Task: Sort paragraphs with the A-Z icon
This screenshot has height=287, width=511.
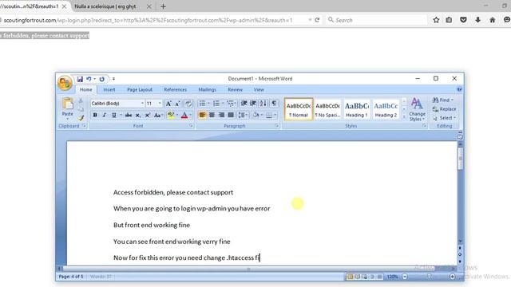Action: coord(263,104)
